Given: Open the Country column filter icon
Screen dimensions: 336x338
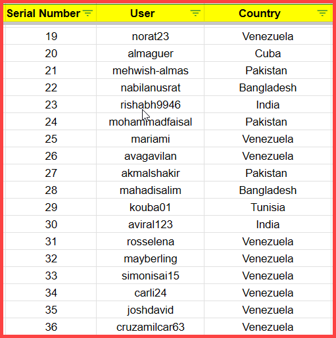Looking at the screenshot, I should pos(322,13).
